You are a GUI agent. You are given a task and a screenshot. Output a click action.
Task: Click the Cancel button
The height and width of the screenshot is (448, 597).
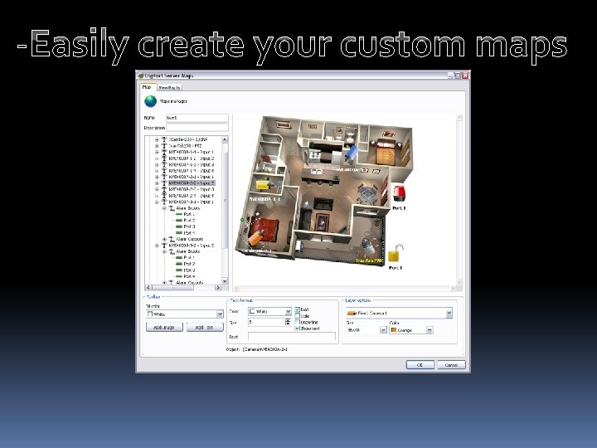click(451, 365)
